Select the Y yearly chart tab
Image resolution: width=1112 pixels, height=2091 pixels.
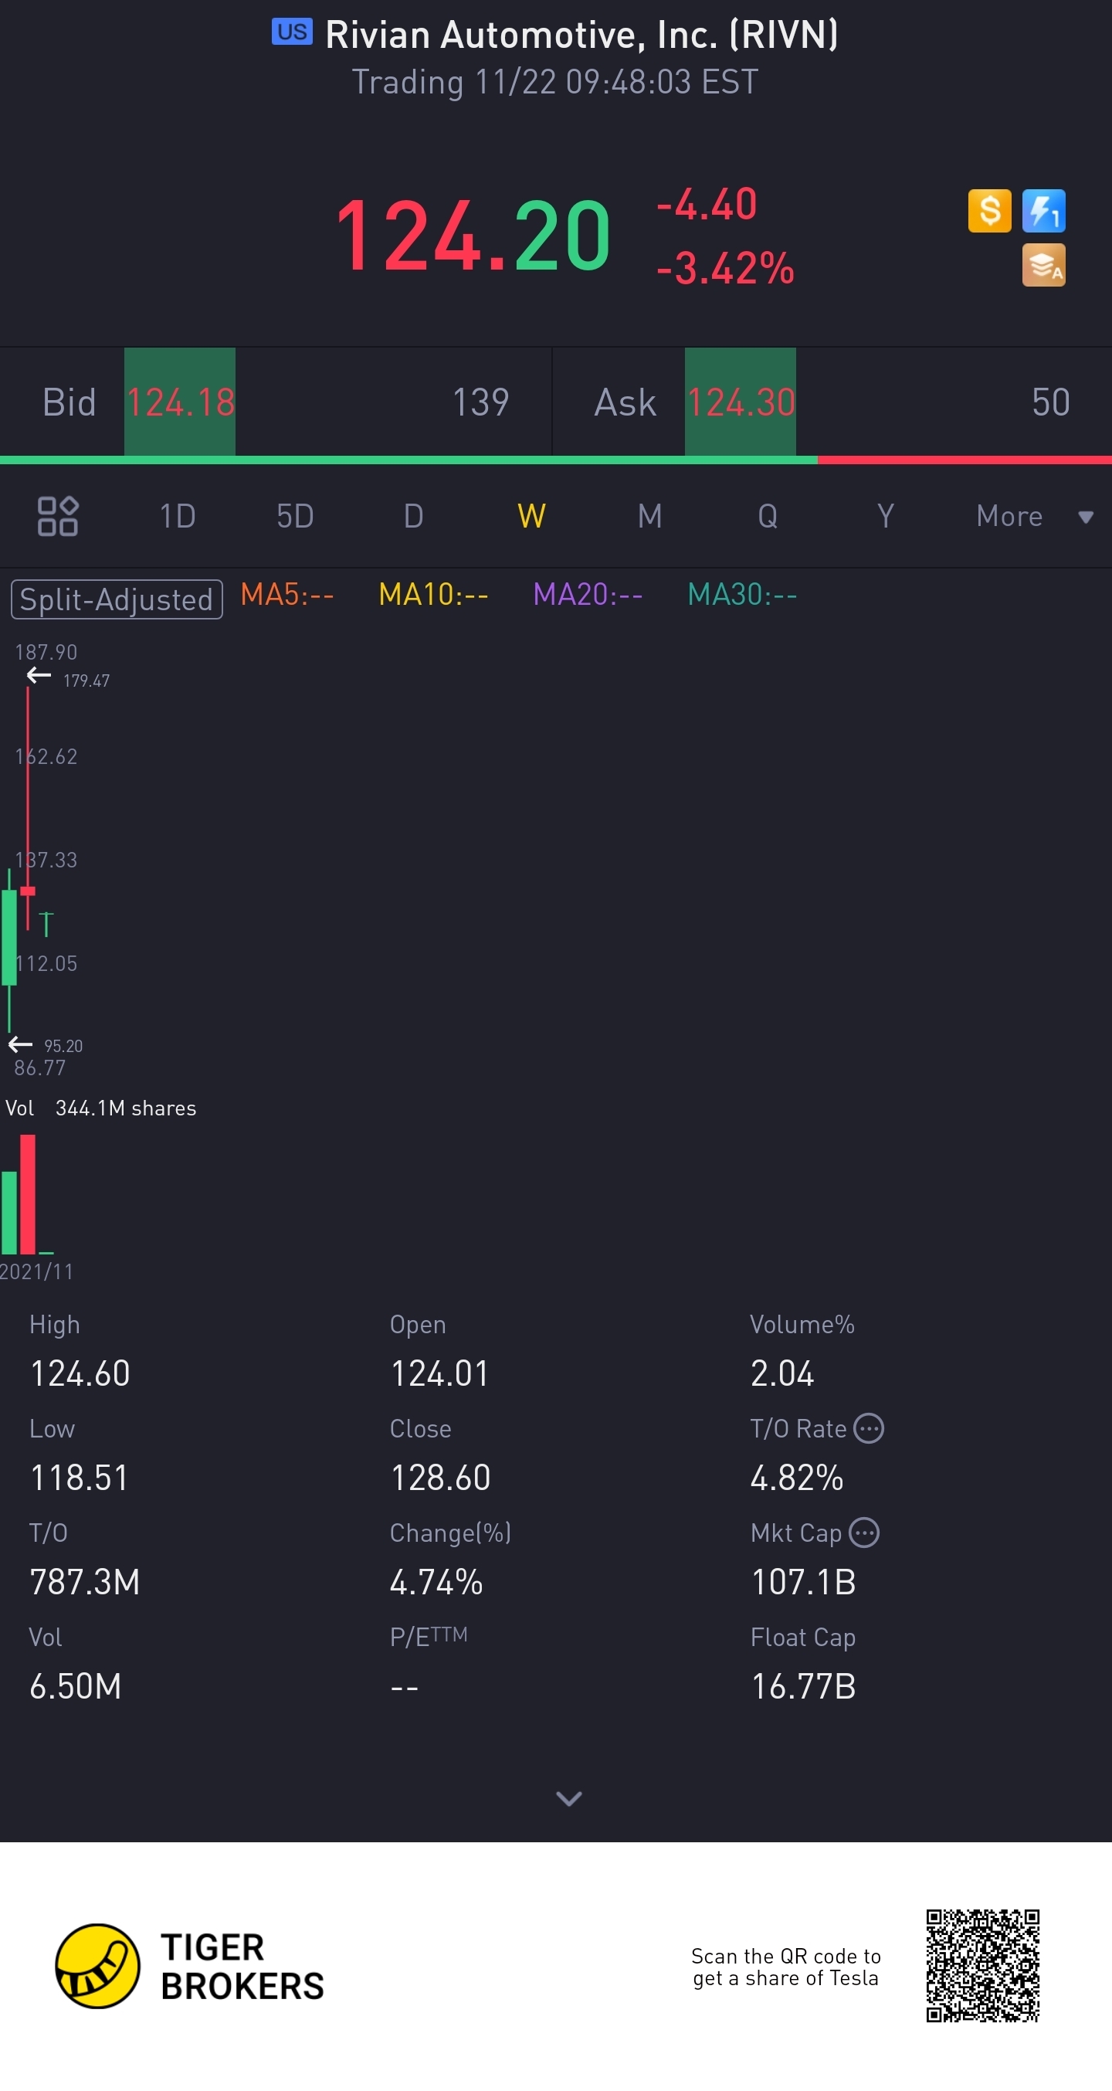tap(886, 516)
